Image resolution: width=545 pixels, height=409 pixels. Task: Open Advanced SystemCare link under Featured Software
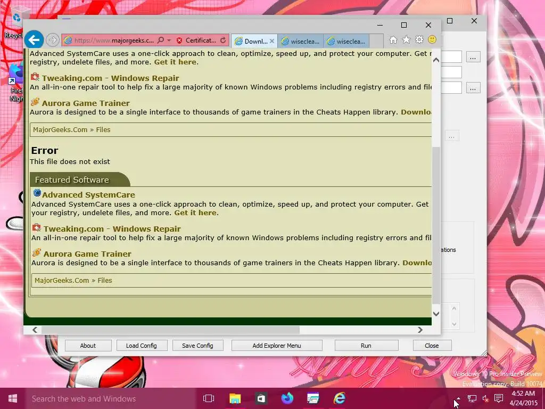89,195
